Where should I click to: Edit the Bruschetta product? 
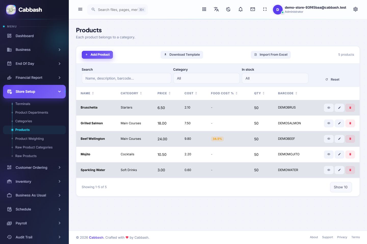click(x=339, y=108)
